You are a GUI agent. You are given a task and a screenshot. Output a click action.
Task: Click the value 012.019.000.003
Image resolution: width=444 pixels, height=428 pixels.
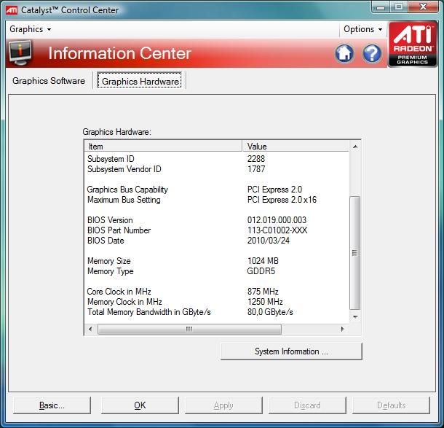tap(277, 220)
